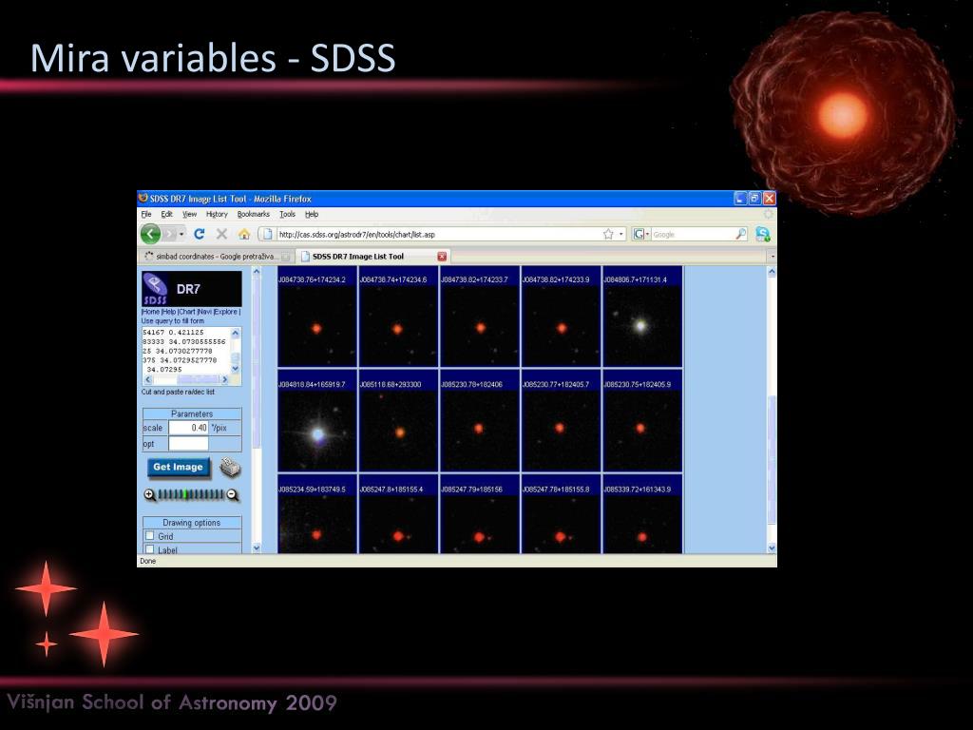
Task: Open the Explore link
Action: click(226, 312)
